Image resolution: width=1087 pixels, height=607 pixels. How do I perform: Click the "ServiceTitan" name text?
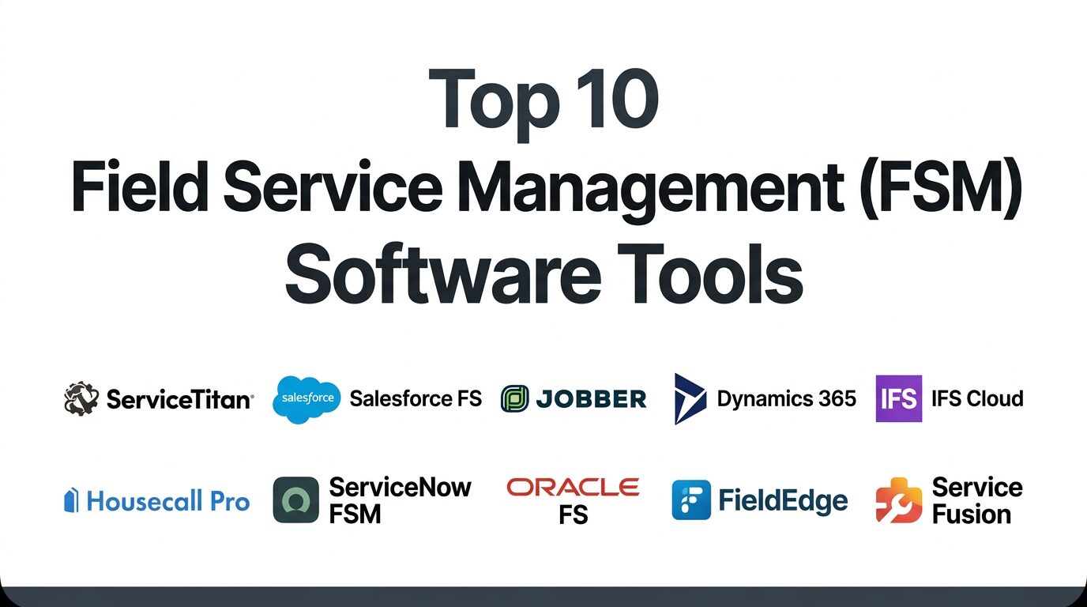pos(180,400)
